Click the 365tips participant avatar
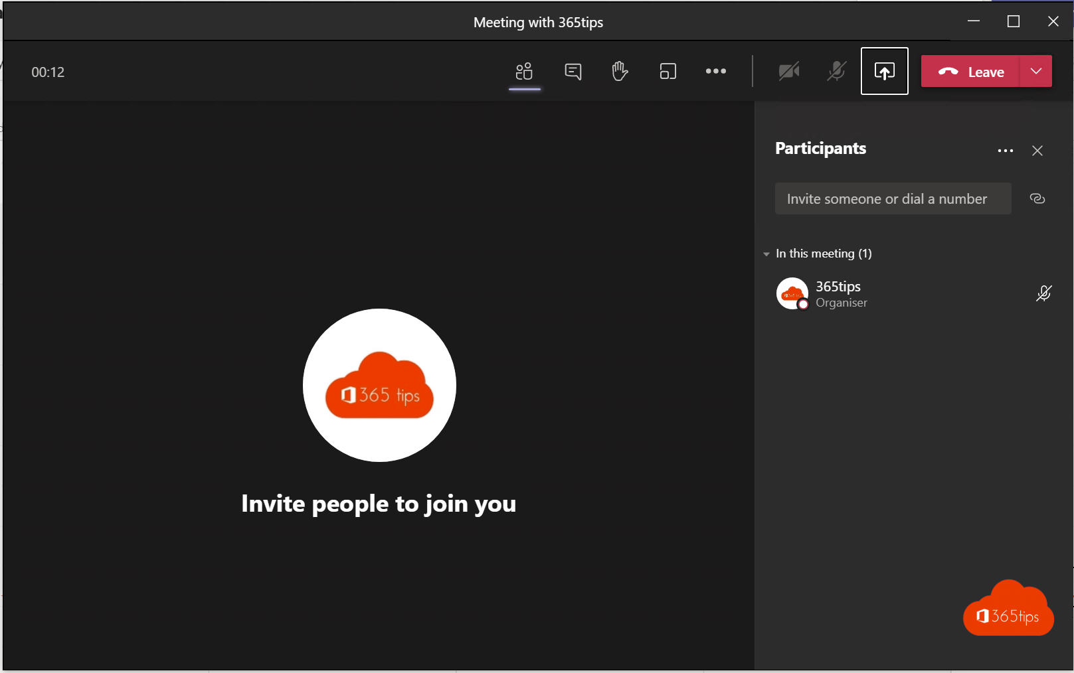The height and width of the screenshot is (673, 1074). [792, 293]
